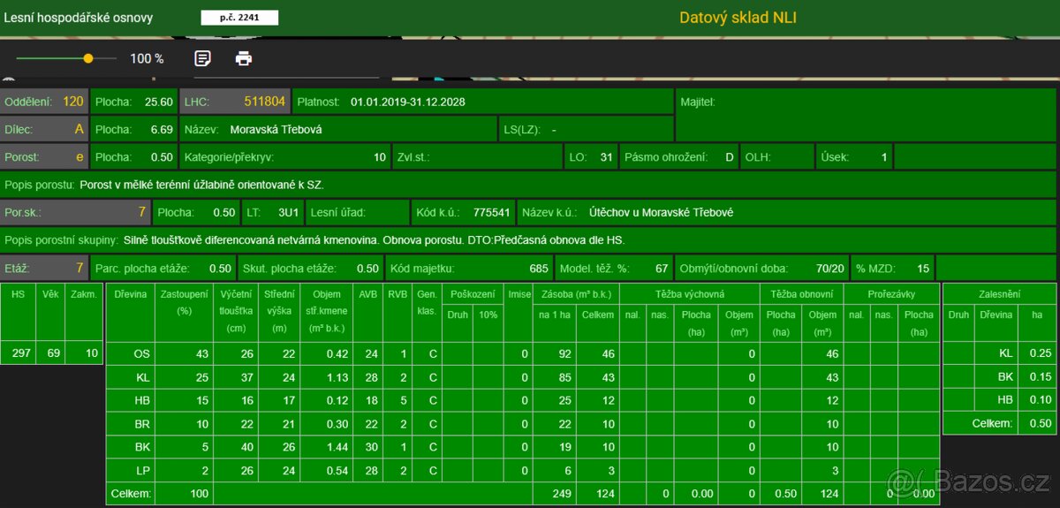The width and height of the screenshot is (1060, 508).
Task: Select the Por.sk. 7 field
Action: click(x=75, y=212)
